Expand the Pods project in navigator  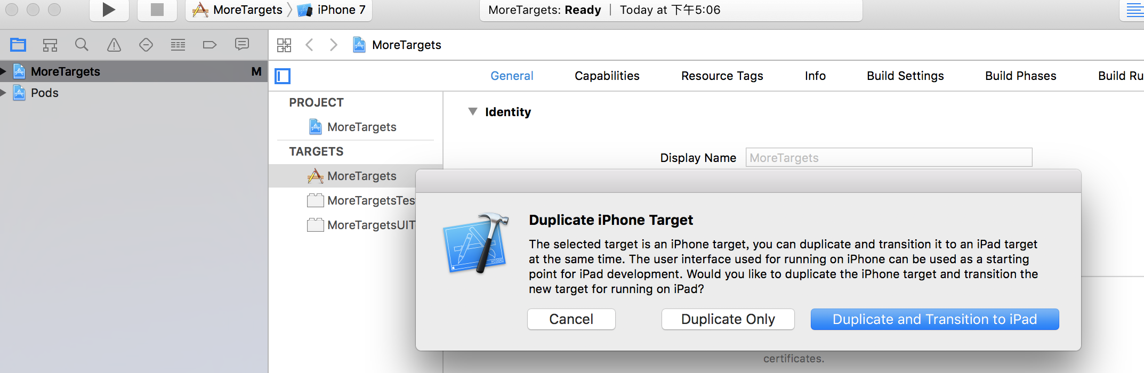3,93
